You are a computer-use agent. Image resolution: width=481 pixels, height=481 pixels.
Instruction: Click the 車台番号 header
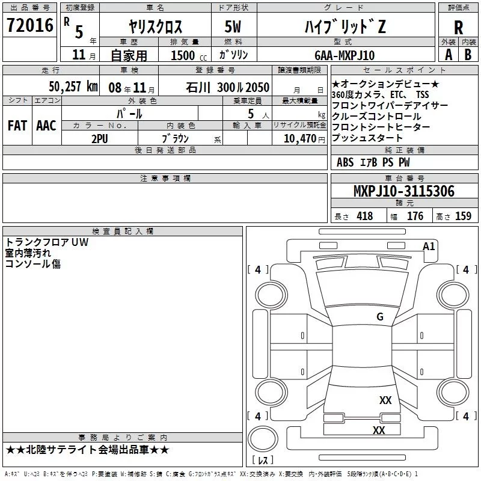point(404,178)
